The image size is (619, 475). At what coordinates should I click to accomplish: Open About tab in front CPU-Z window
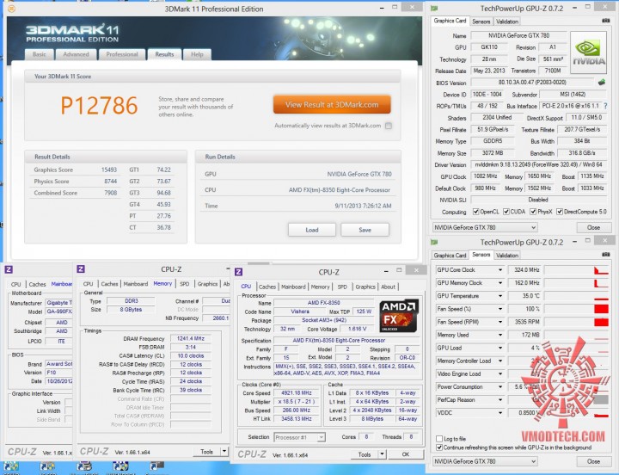click(x=388, y=287)
